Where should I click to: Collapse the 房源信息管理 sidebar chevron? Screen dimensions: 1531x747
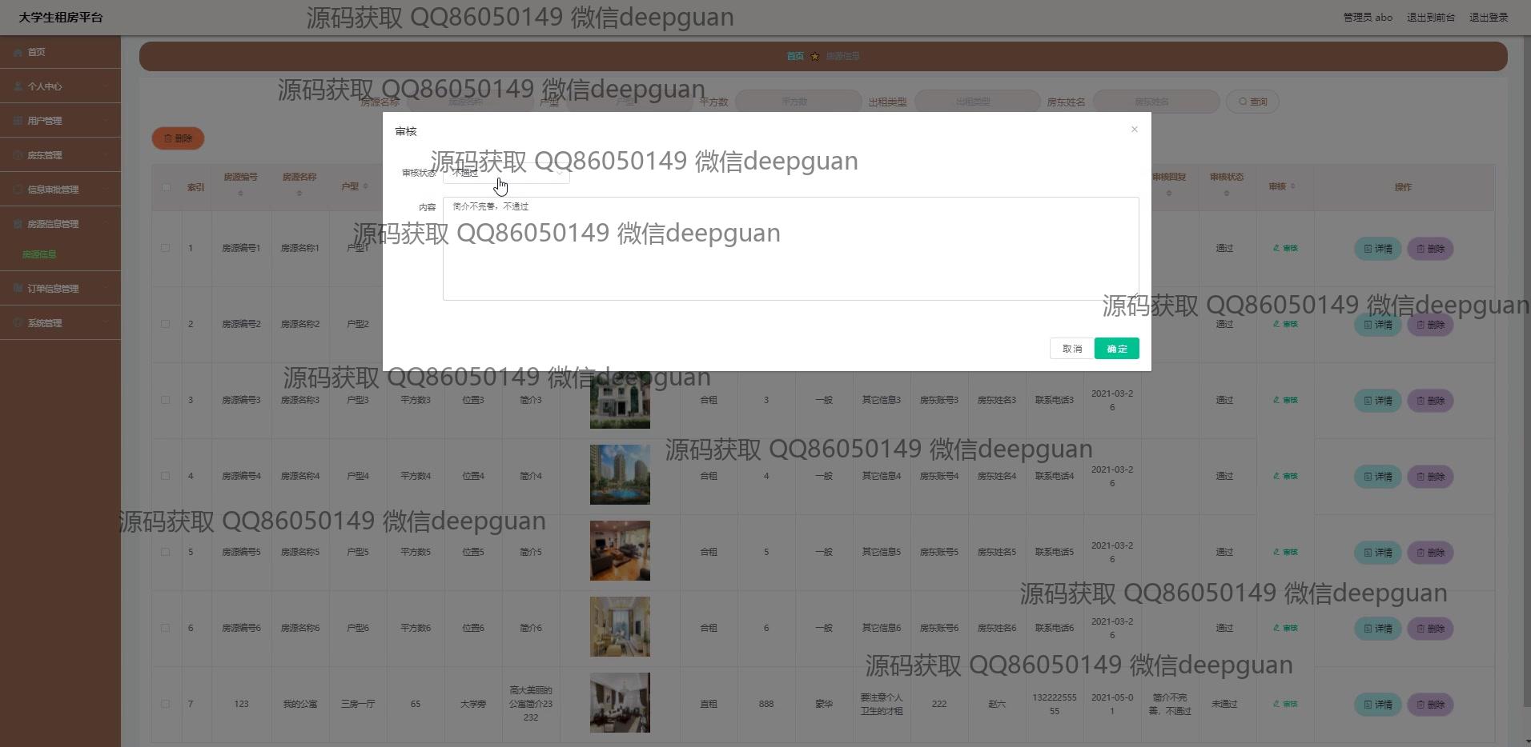tap(106, 224)
